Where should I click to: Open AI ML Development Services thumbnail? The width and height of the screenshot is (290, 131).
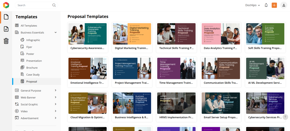pos(265,68)
